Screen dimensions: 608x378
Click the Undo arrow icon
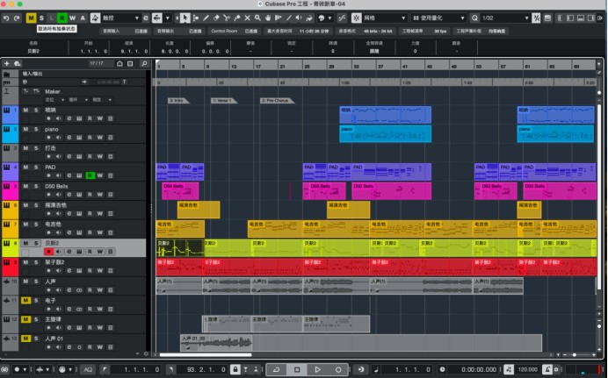click(6, 18)
